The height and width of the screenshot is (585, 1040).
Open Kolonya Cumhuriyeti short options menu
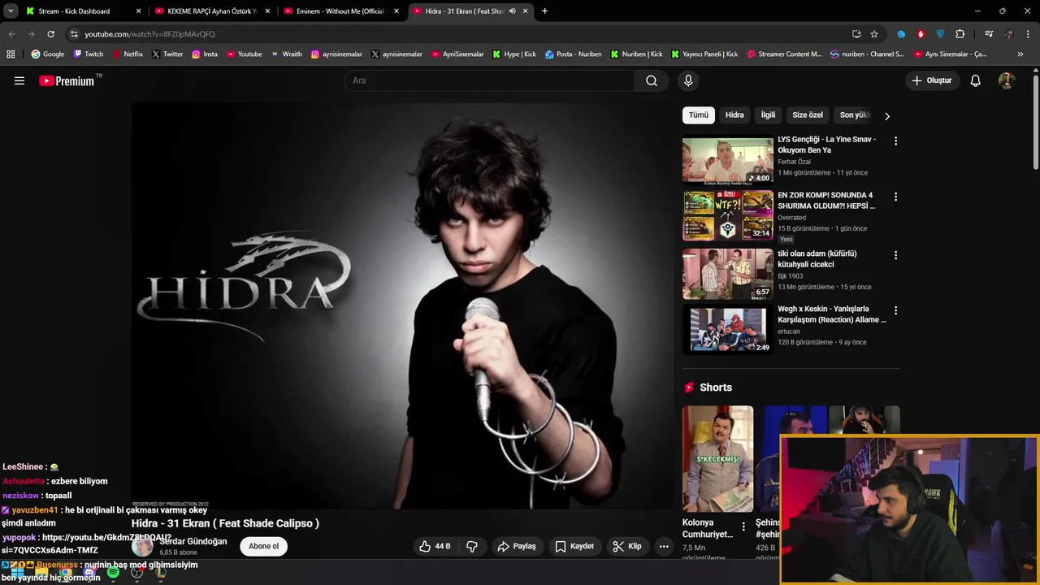coord(743,526)
